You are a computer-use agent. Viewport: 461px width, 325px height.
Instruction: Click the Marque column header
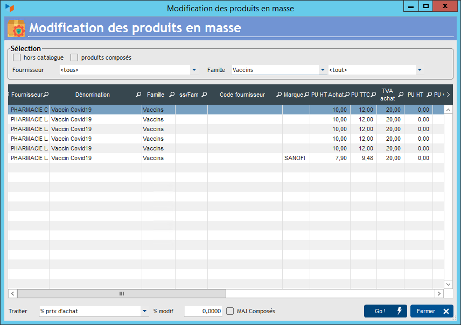coord(293,95)
